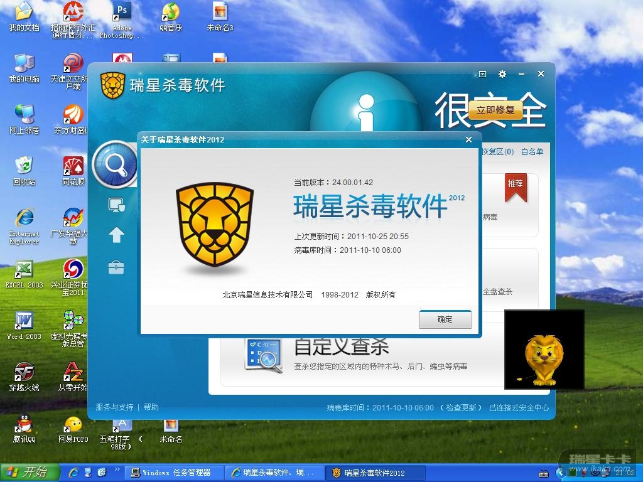The image size is (643, 482).
Task: Select the 五笔打字 (98版) desktop icon
Action: pyautogui.click(x=121, y=434)
